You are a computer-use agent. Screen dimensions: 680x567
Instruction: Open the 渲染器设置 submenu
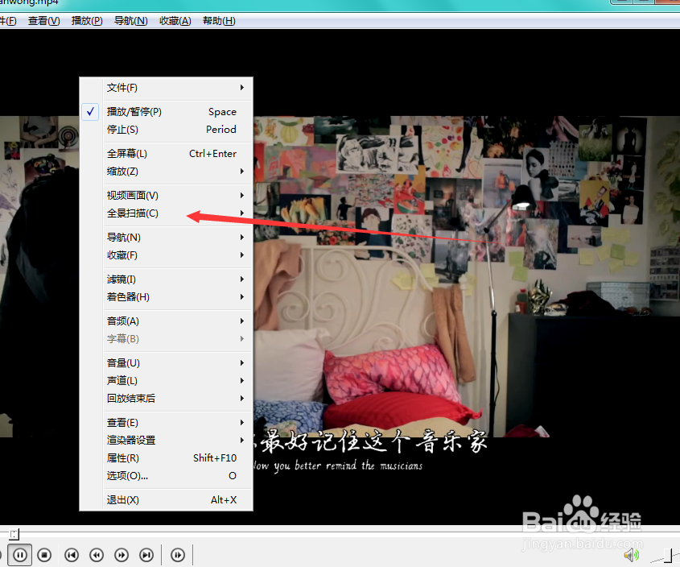click(x=167, y=441)
